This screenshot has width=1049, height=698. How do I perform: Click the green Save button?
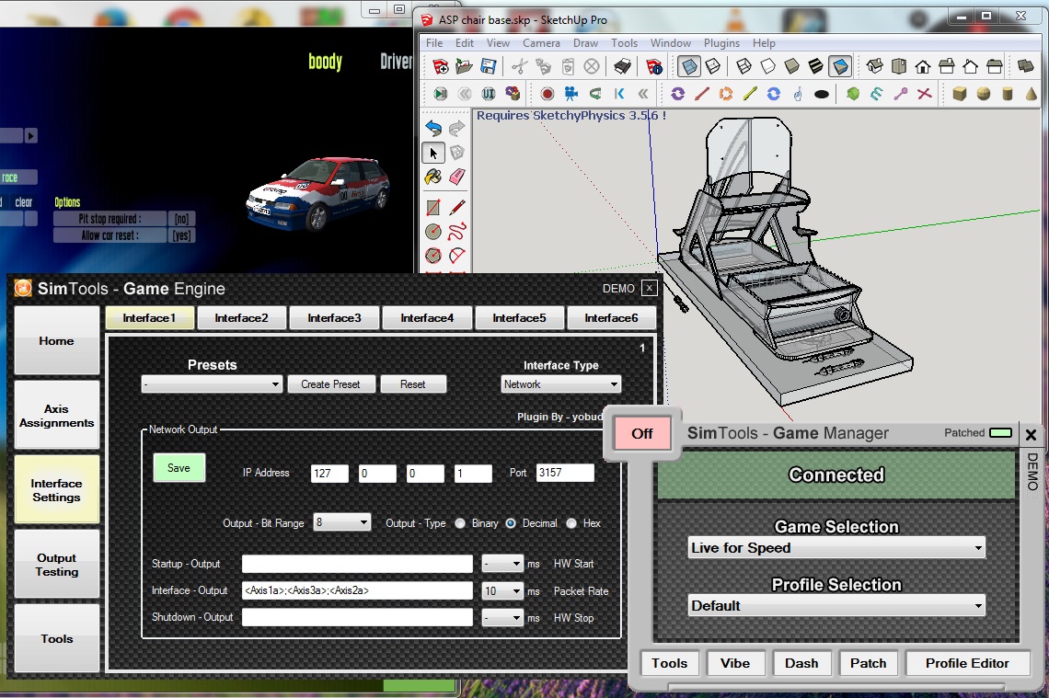click(x=179, y=468)
